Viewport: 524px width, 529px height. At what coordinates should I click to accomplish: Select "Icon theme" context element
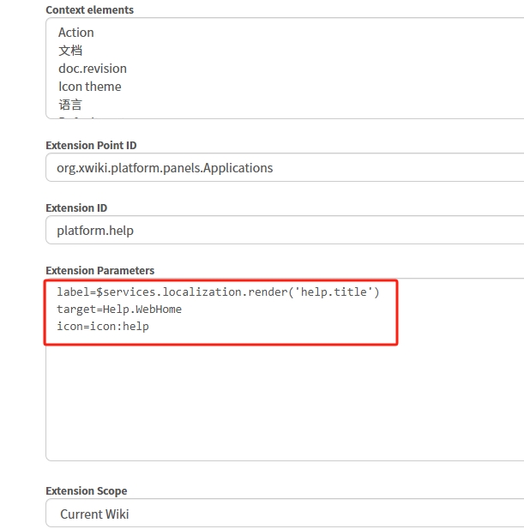[x=89, y=87]
